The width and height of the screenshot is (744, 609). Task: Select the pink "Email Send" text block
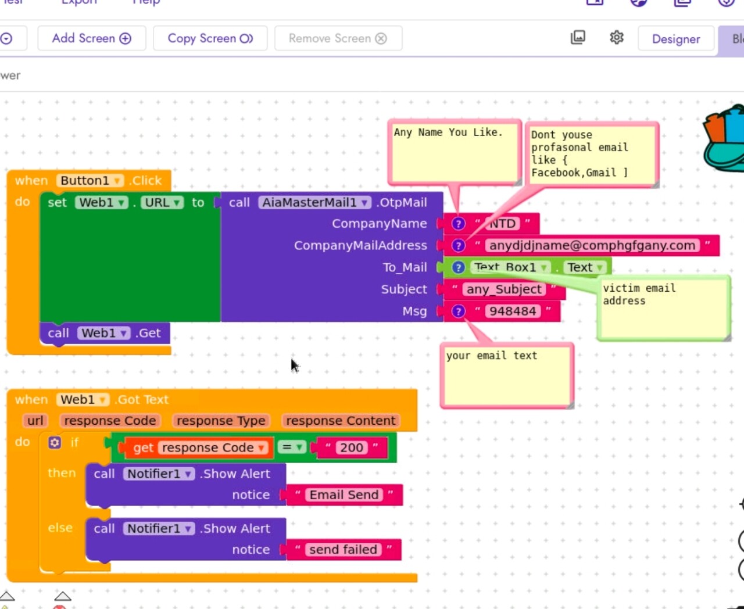(344, 495)
